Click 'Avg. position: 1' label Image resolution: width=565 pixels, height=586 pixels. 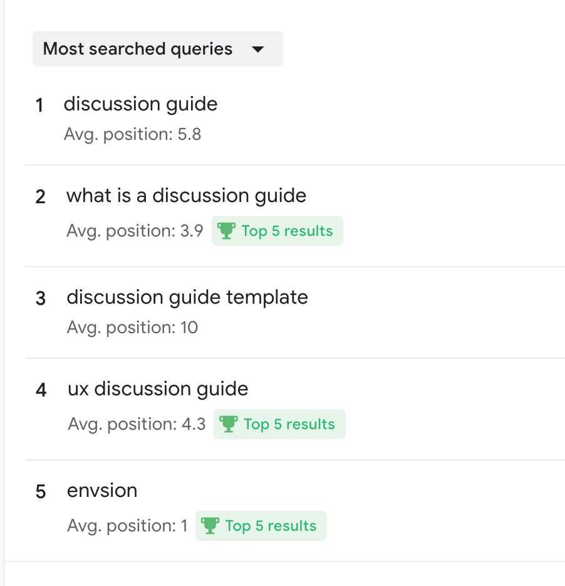[127, 526]
